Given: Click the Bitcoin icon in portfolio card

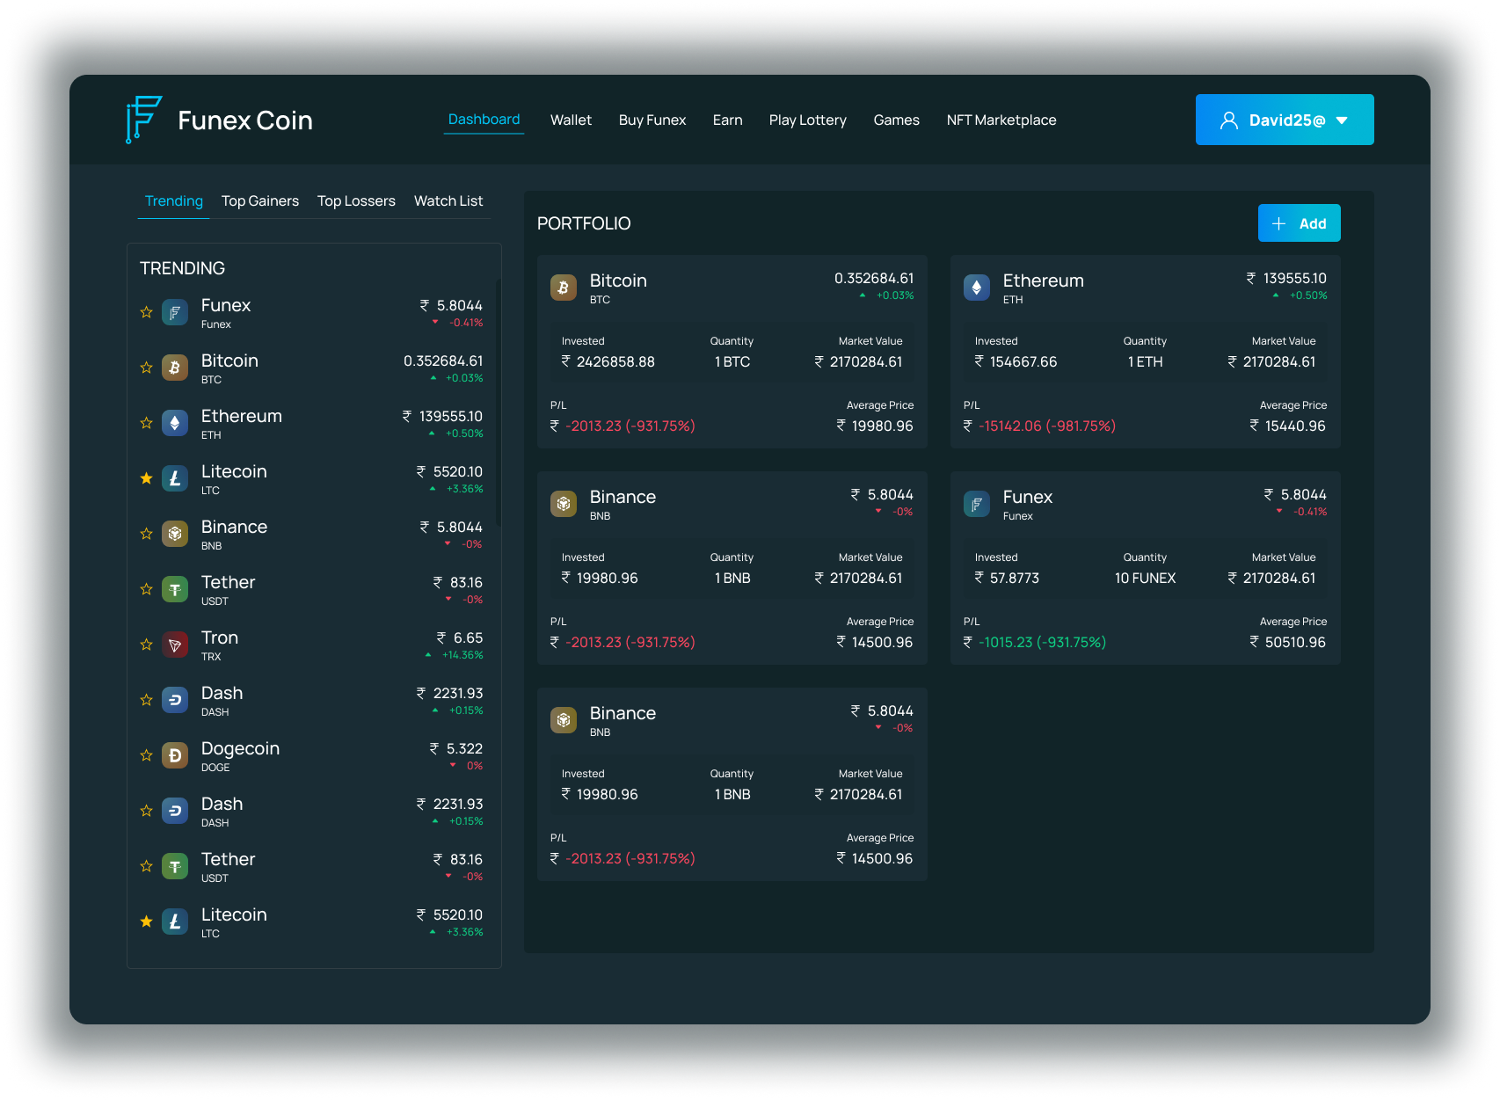Looking at the screenshot, I should 564,288.
